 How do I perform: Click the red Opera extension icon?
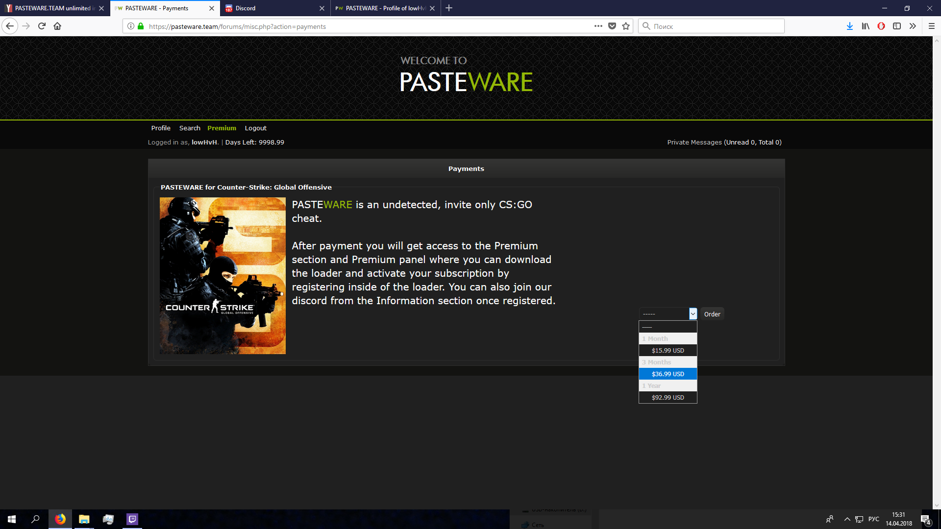881,26
